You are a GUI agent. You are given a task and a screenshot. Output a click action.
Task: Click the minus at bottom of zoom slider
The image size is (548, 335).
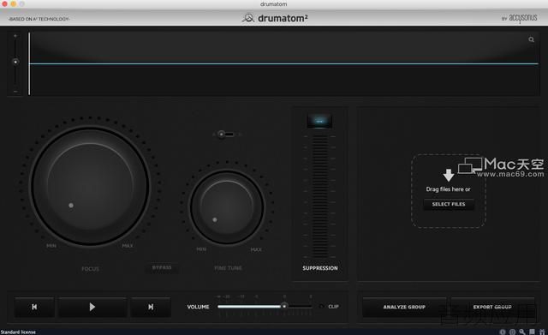pyautogui.click(x=15, y=92)
